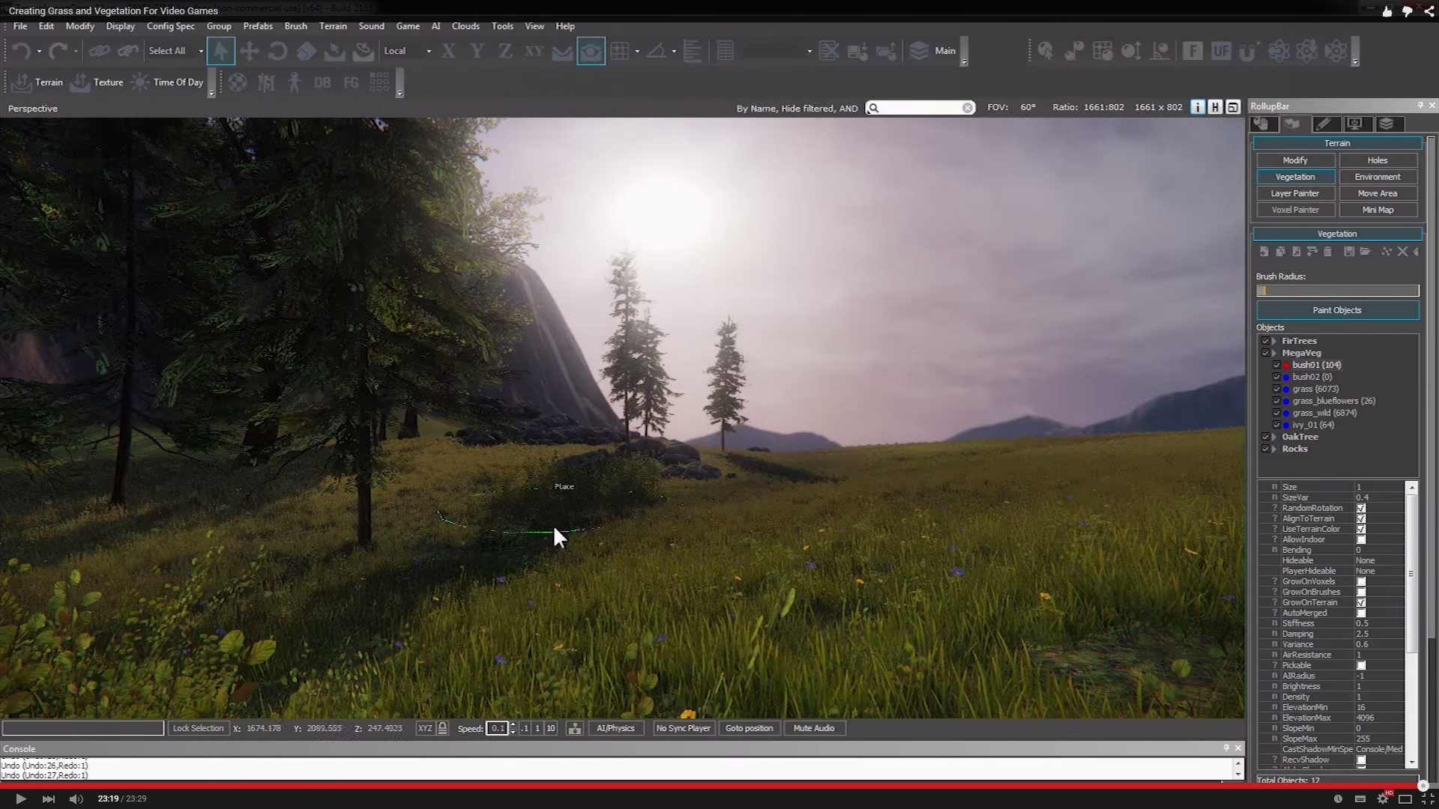Viewport: 1439px width, 809px height.
Task: Expand the OakTree tree group
Action: click(x=1274, y=437)
